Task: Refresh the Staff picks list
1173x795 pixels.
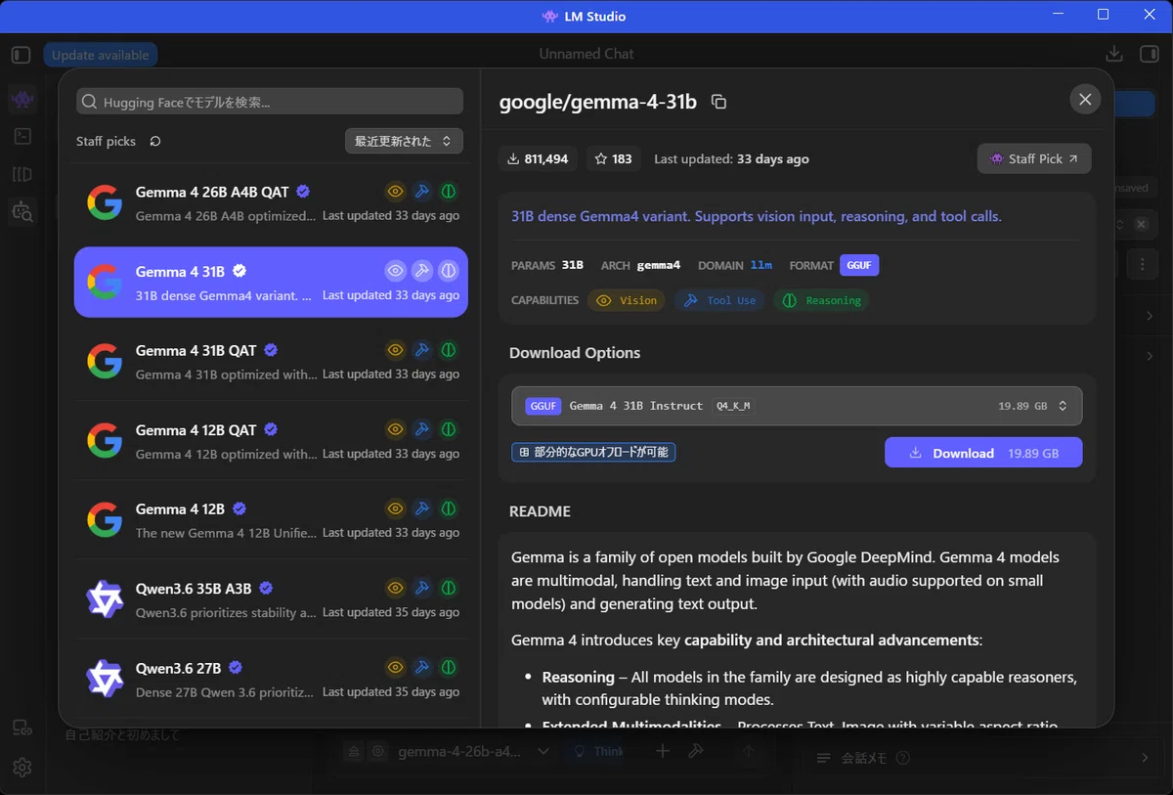Action: [x=155, y=141]
